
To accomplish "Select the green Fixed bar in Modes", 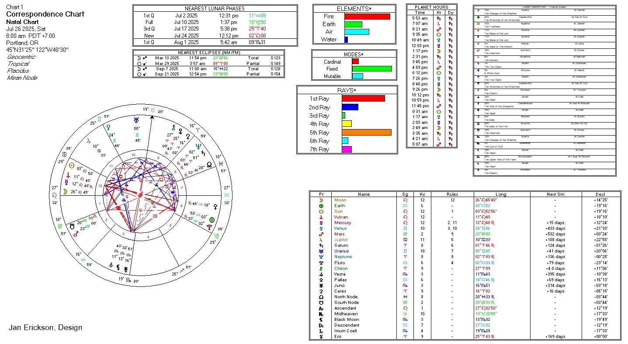I will pos(371,68).
